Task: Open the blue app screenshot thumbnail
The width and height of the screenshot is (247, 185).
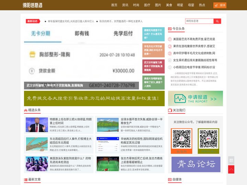Action: (x=108, y=144)
